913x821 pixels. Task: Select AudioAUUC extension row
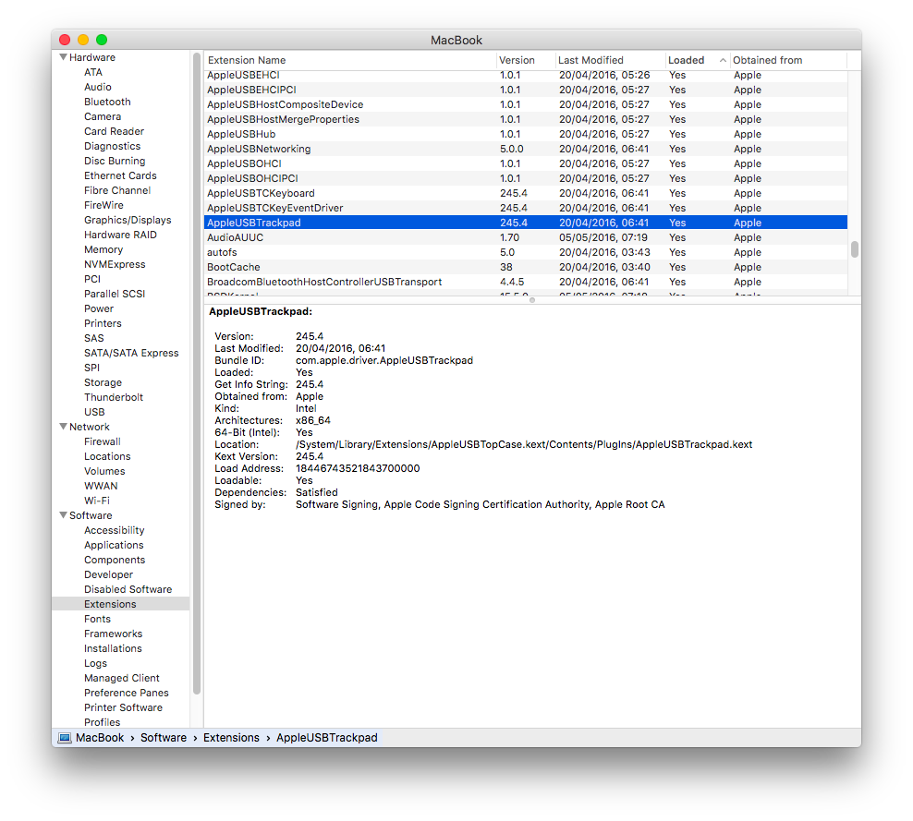(526, 237)
